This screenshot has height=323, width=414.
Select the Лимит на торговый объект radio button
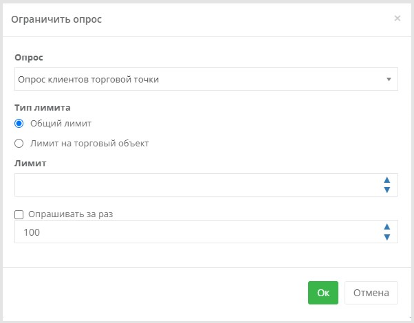pyautogui.click(x=19, y=144)
